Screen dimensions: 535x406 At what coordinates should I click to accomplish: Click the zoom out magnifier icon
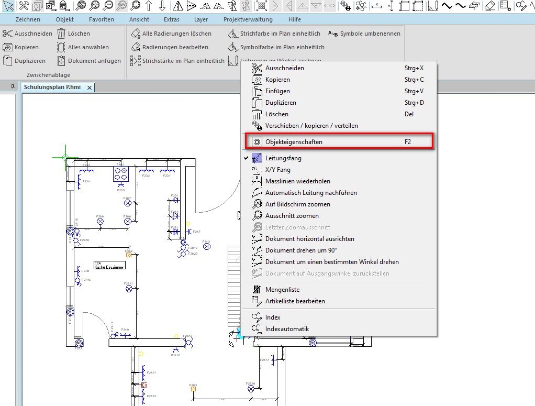(108, 6)
